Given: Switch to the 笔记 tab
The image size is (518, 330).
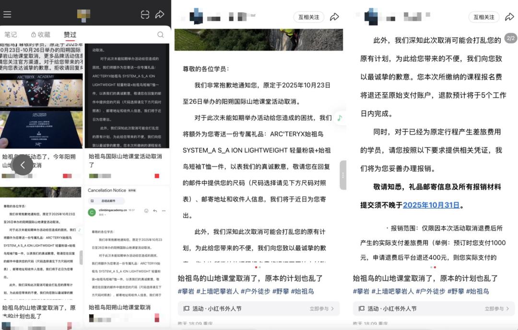Looking at the screenshot, I should tap(11, 34).
